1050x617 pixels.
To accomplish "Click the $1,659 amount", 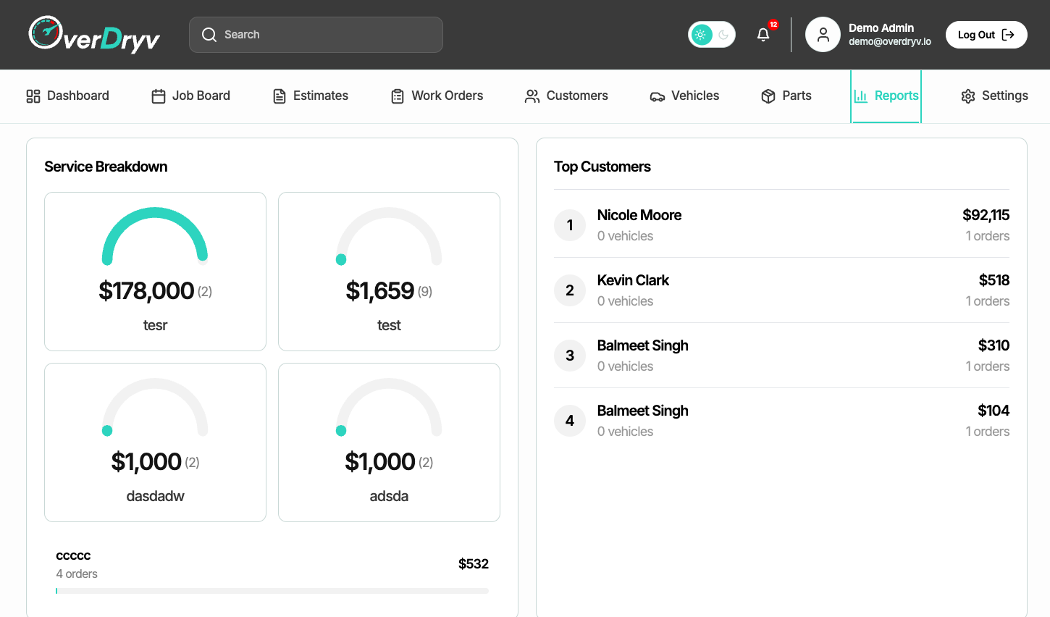I will tap(379, 291).
